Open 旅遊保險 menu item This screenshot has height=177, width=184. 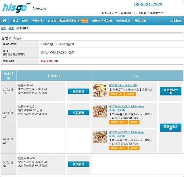[x=140, y=21]
